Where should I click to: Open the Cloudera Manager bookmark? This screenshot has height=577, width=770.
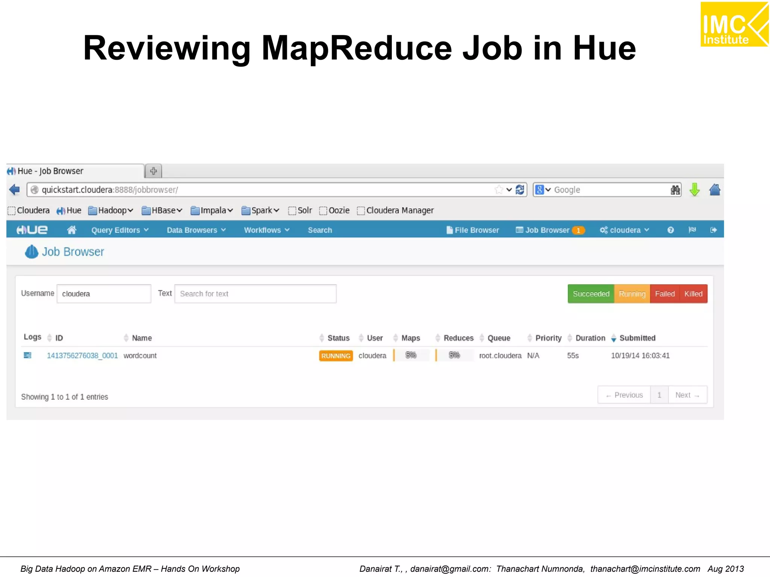(396, 210)
